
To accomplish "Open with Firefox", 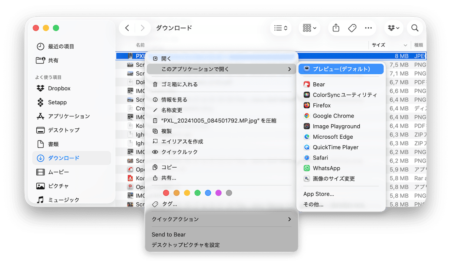I will pyautogui.click(x=341, y=105).
